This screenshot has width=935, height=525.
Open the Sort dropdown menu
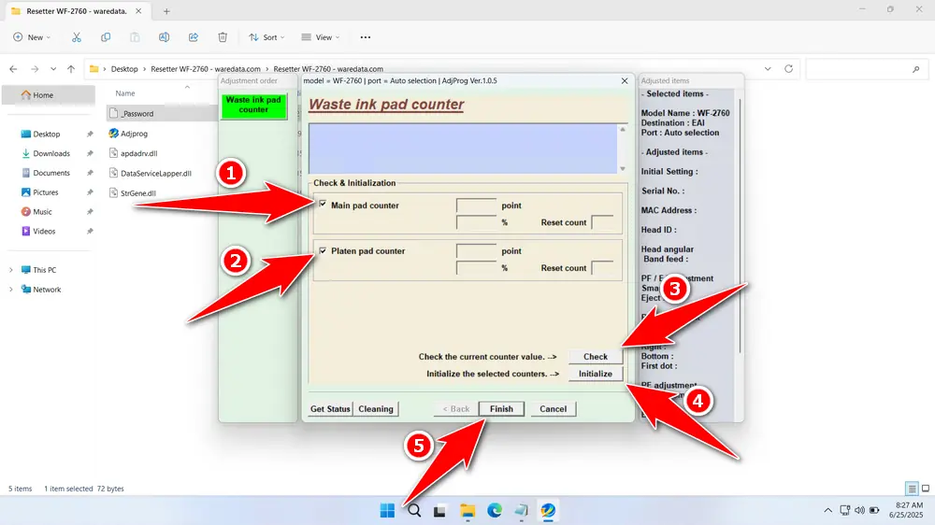tap(266, 37)
